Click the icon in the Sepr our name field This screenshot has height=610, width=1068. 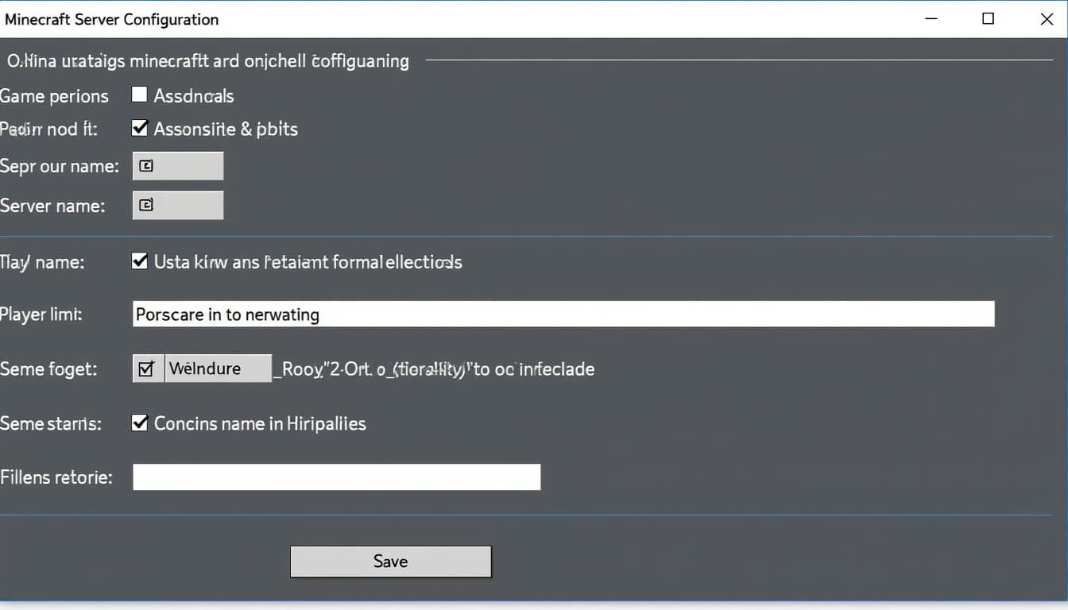point(146,166)
